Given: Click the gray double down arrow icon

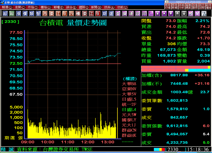Looking at the screenshot, I should coord(184,13).
